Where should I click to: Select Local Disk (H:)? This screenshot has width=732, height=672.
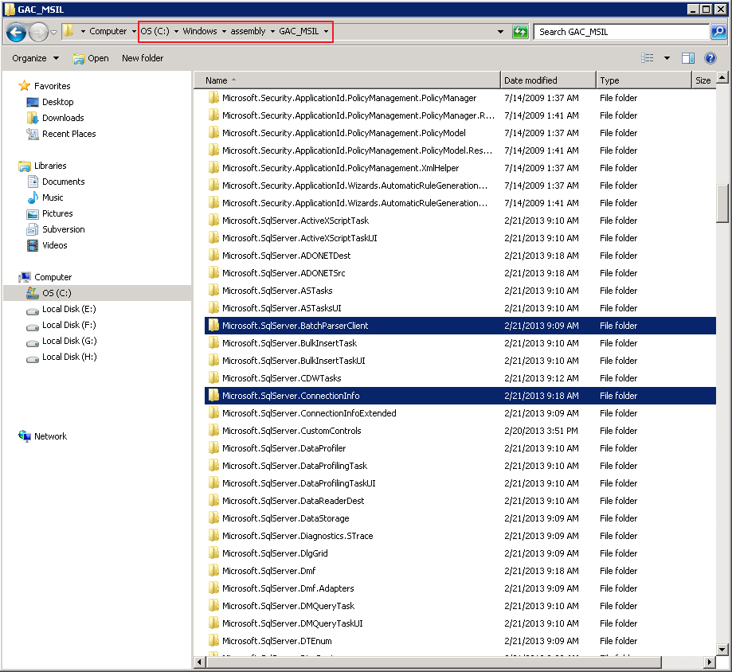click(x=69, y=357)
